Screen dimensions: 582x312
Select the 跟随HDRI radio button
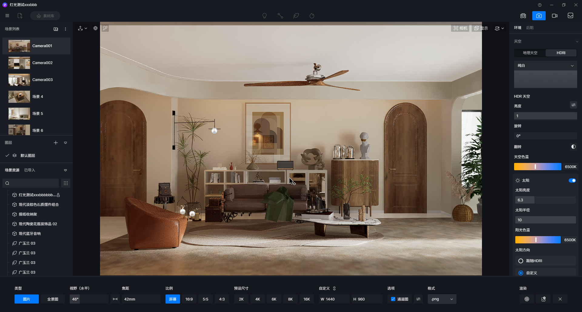(x=521, y=261)
